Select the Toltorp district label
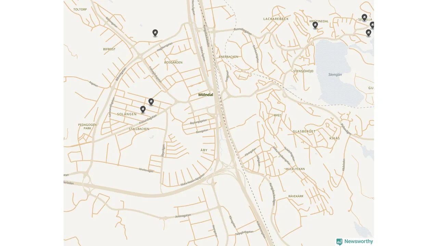Image resolution: width=438 pixels, height=246 pixels. click(80, 10)
